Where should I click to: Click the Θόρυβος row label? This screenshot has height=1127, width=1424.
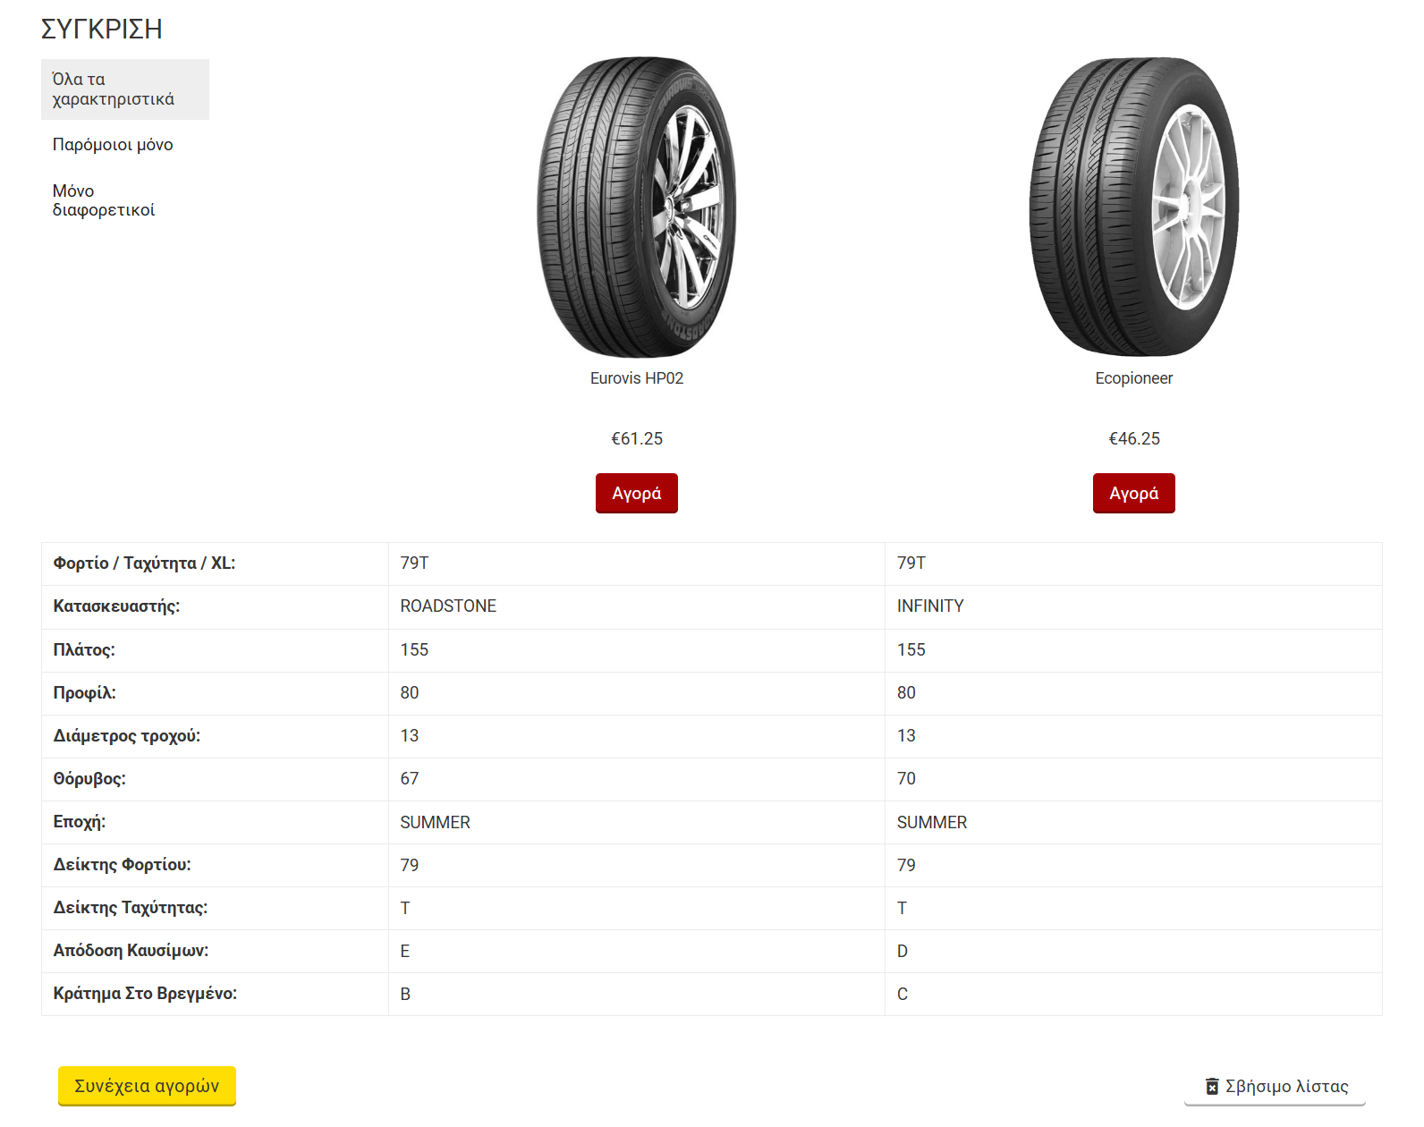point(89,779)
